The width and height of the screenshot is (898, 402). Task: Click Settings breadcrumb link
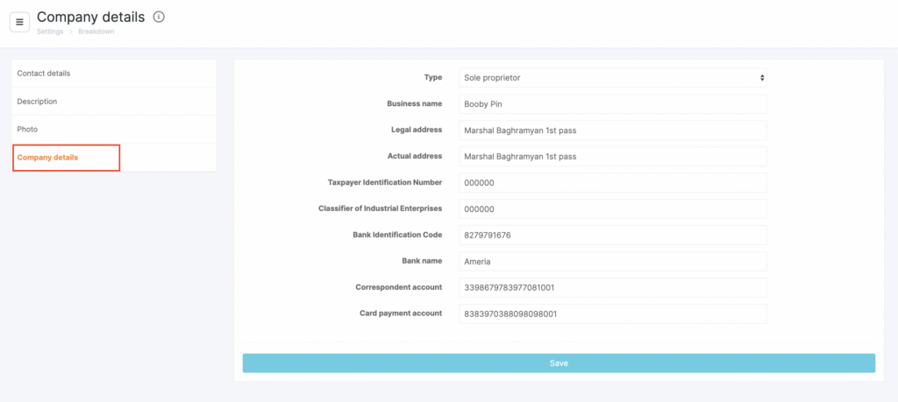tap(49, 32)
